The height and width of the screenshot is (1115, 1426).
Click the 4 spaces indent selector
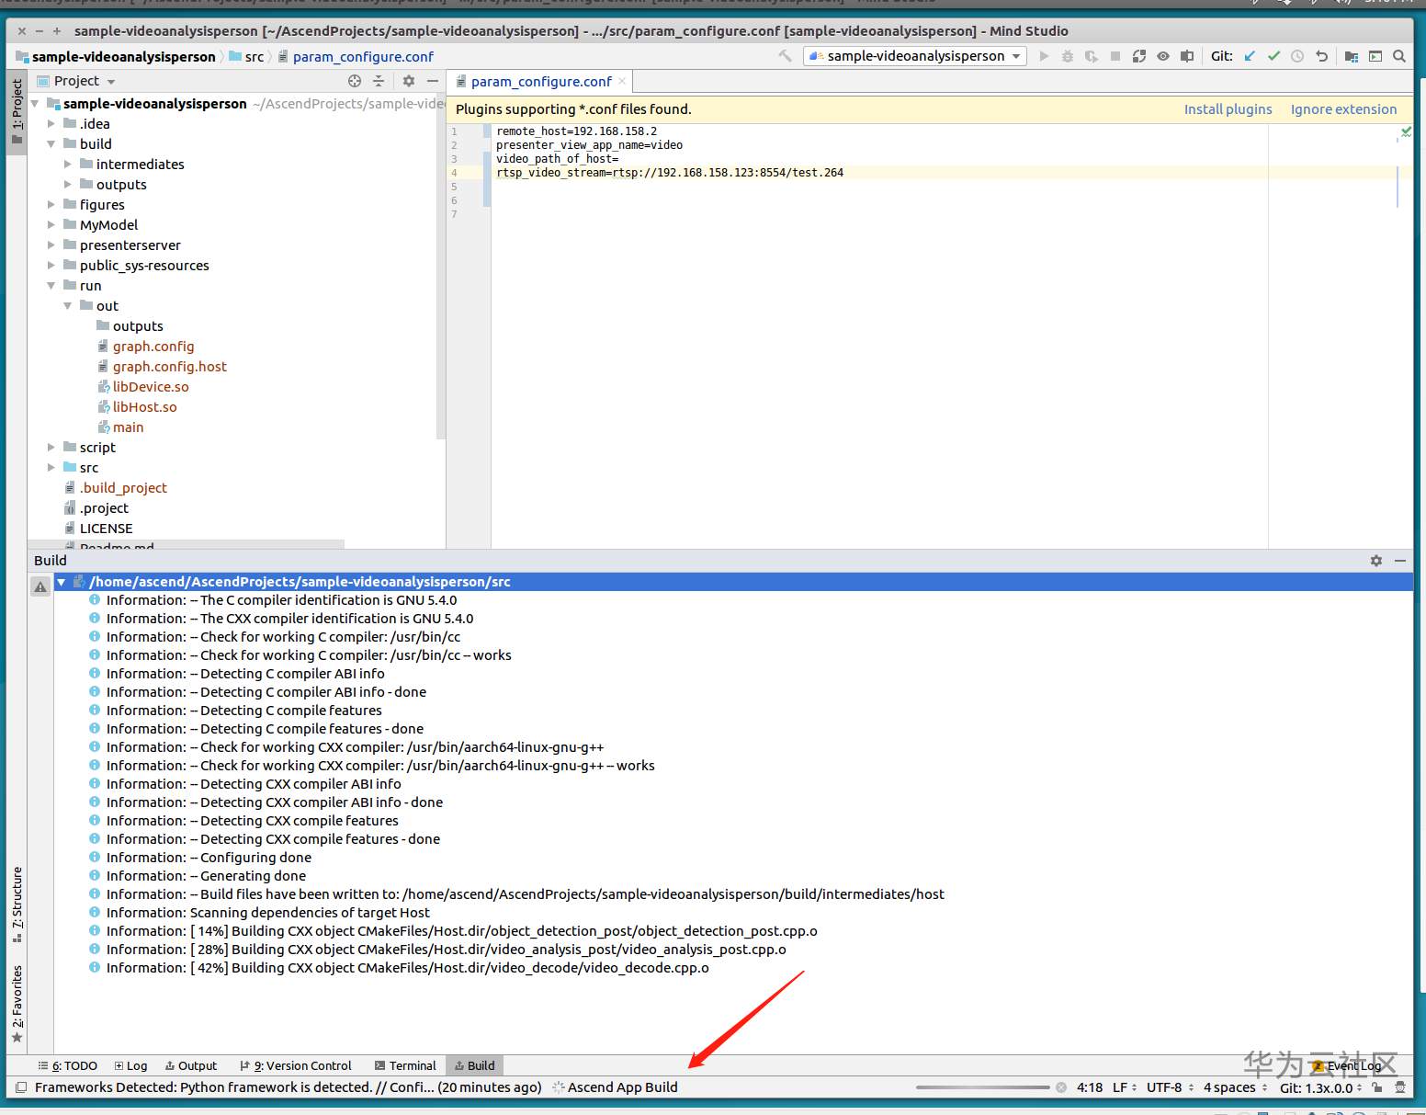coord(1235,1087)
